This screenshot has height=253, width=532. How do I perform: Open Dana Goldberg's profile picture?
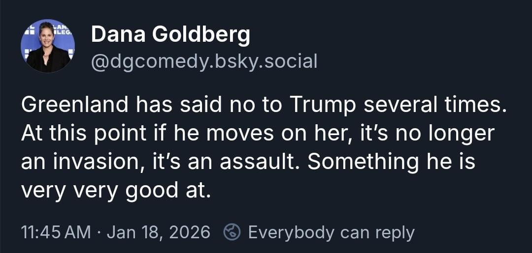coord(48,46)
